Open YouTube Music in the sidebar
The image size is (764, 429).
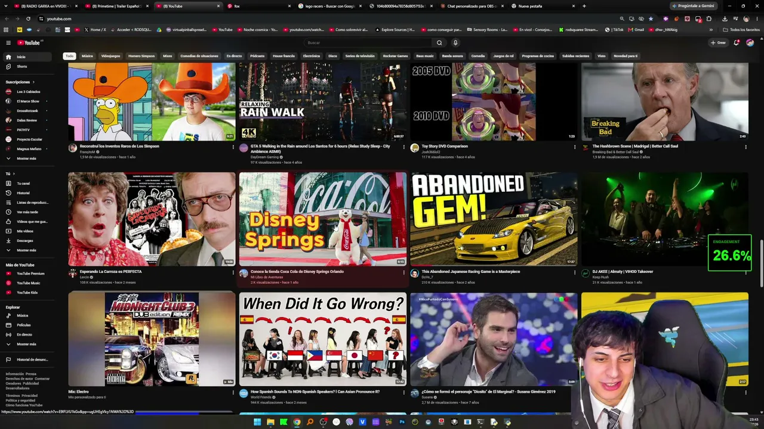[29, 283]
